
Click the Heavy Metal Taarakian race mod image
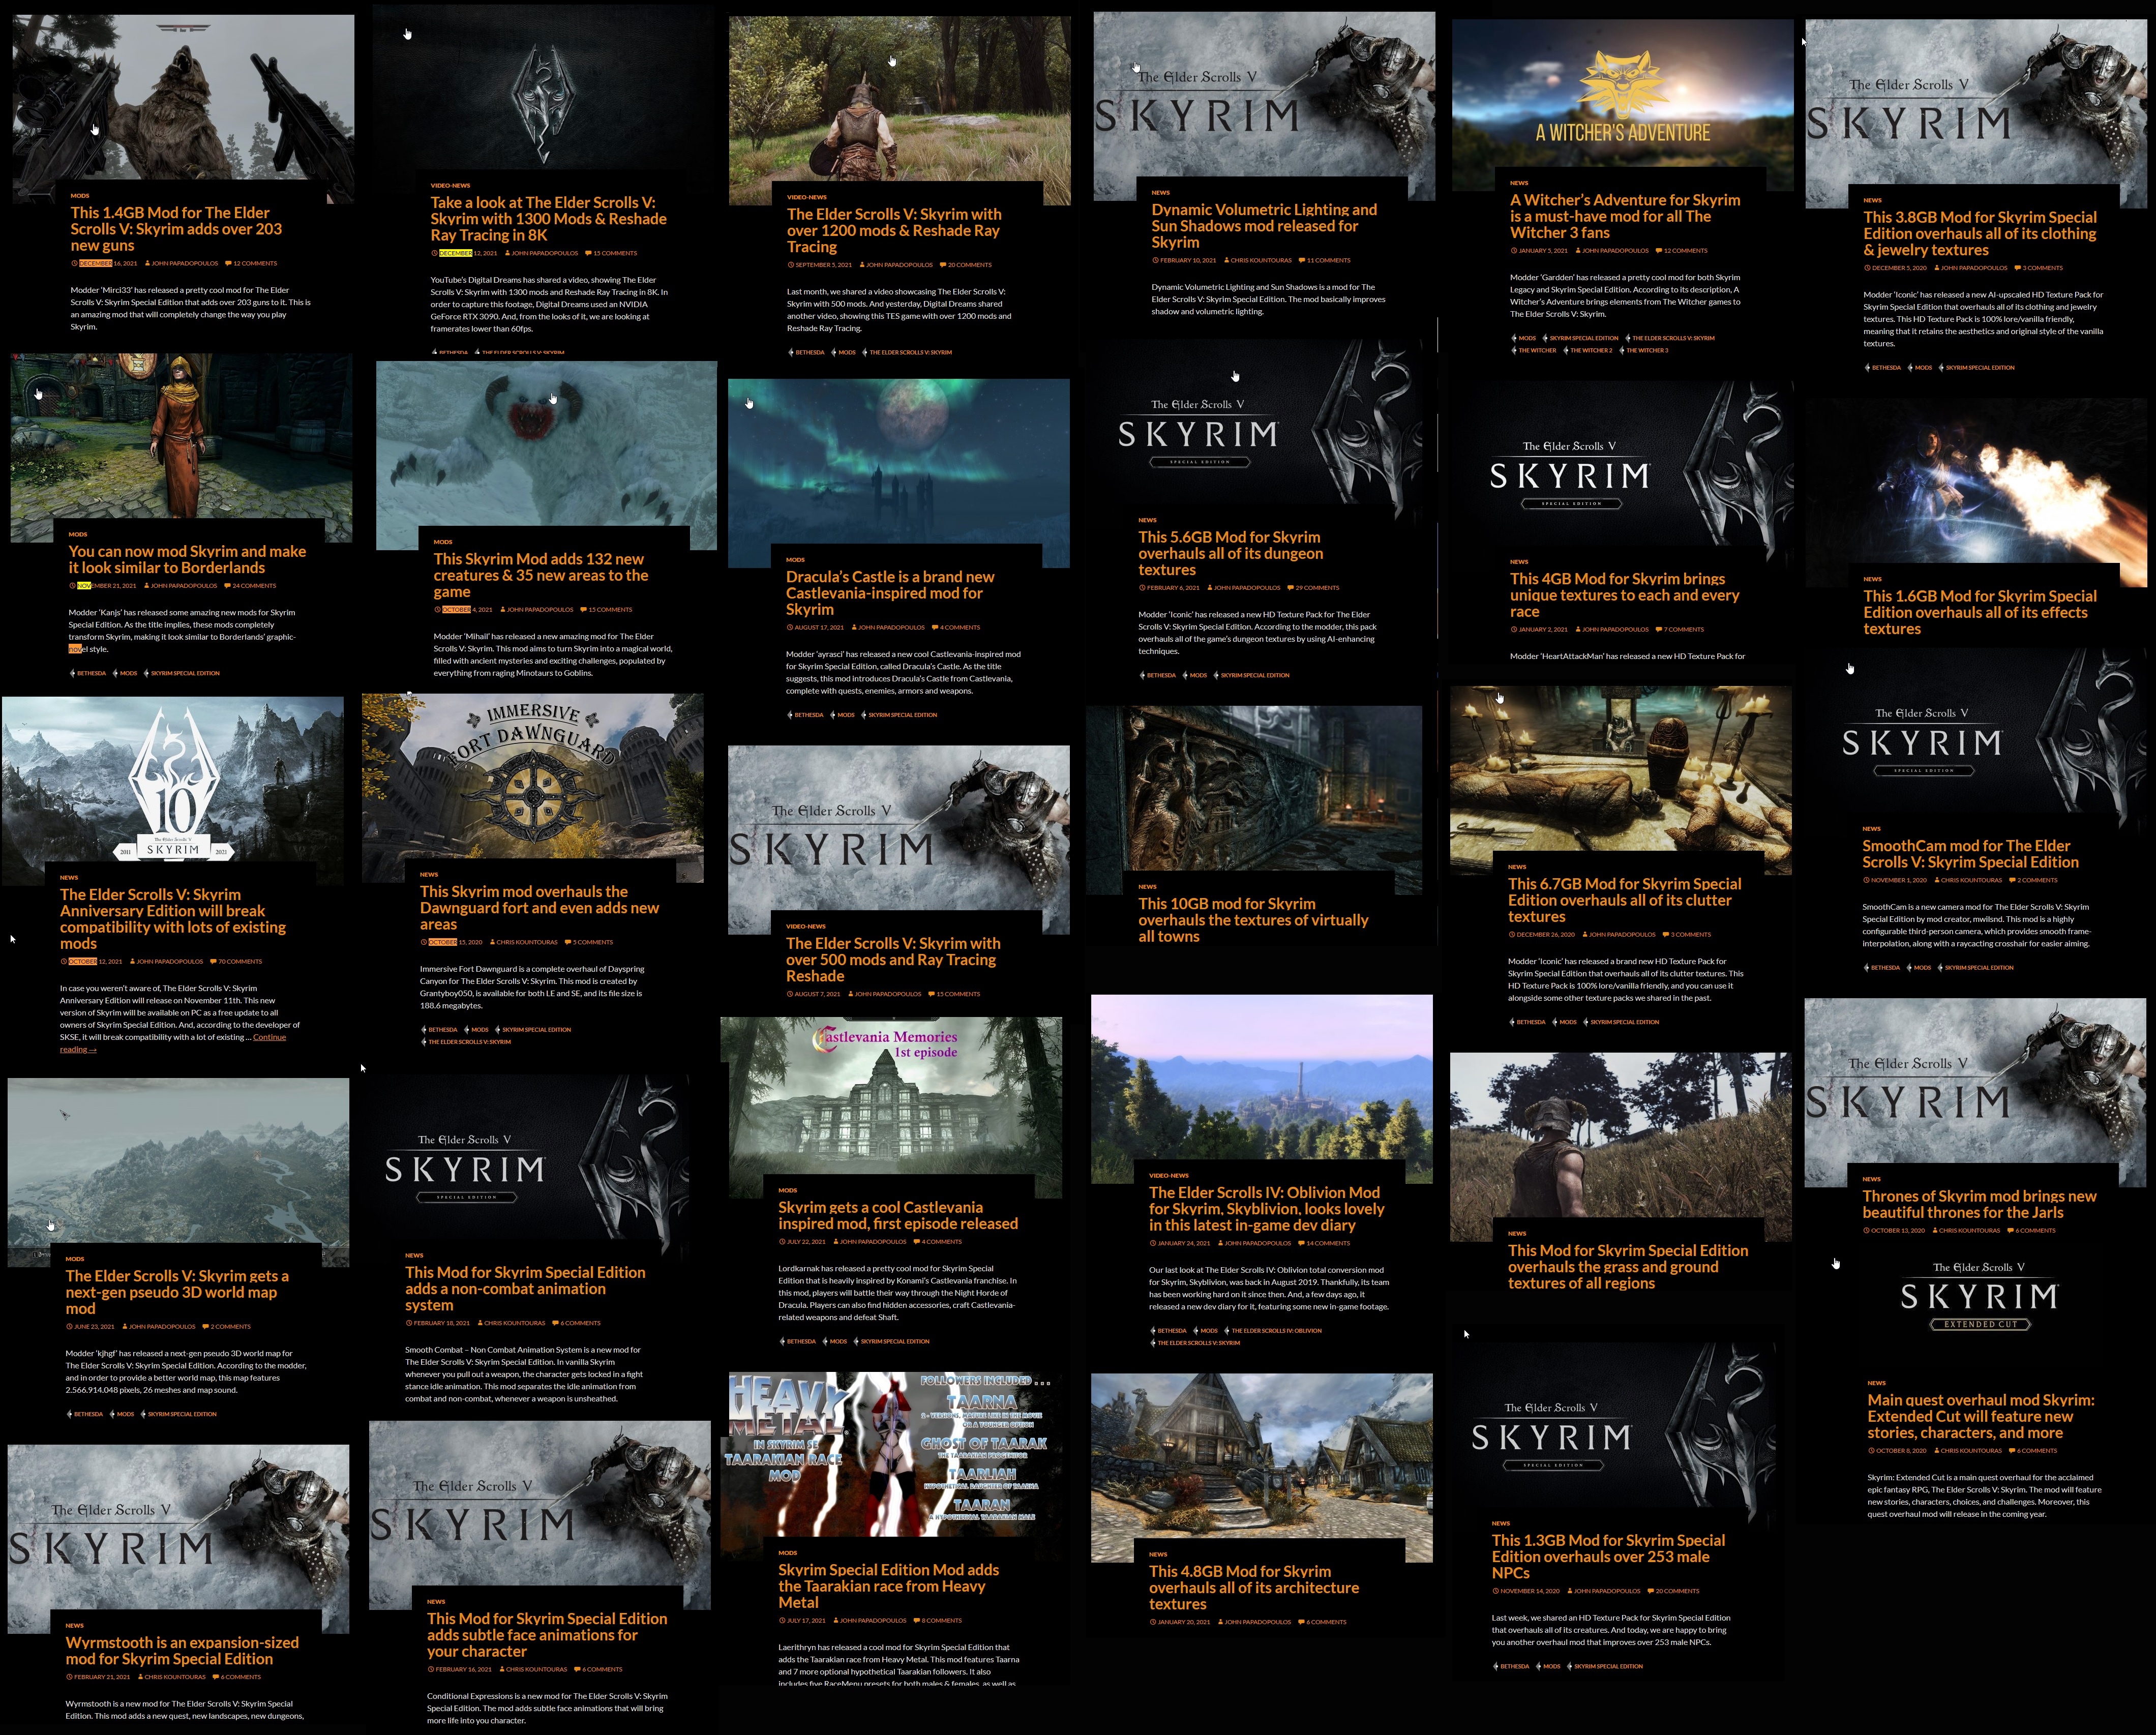point(890,1455)
